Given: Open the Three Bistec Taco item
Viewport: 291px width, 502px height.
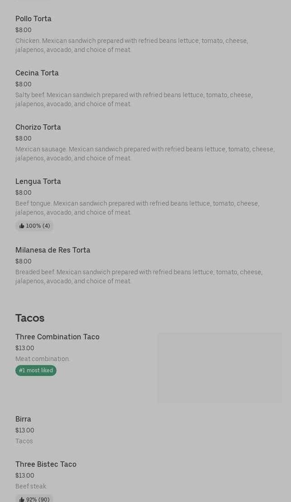Looking at the screenshot, I should pos(46,464).
